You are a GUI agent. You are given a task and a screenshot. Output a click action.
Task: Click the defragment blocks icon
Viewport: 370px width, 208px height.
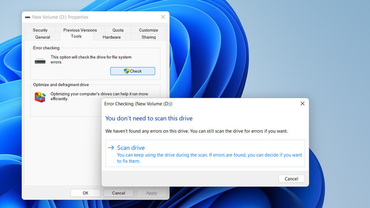point(40,97)
